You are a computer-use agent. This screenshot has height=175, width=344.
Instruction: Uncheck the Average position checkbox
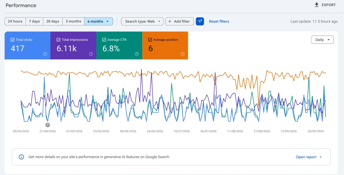[x=150, y=40]
